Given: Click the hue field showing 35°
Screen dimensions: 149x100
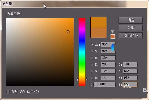Looking at the screenshot, I should tap(108, 44).
